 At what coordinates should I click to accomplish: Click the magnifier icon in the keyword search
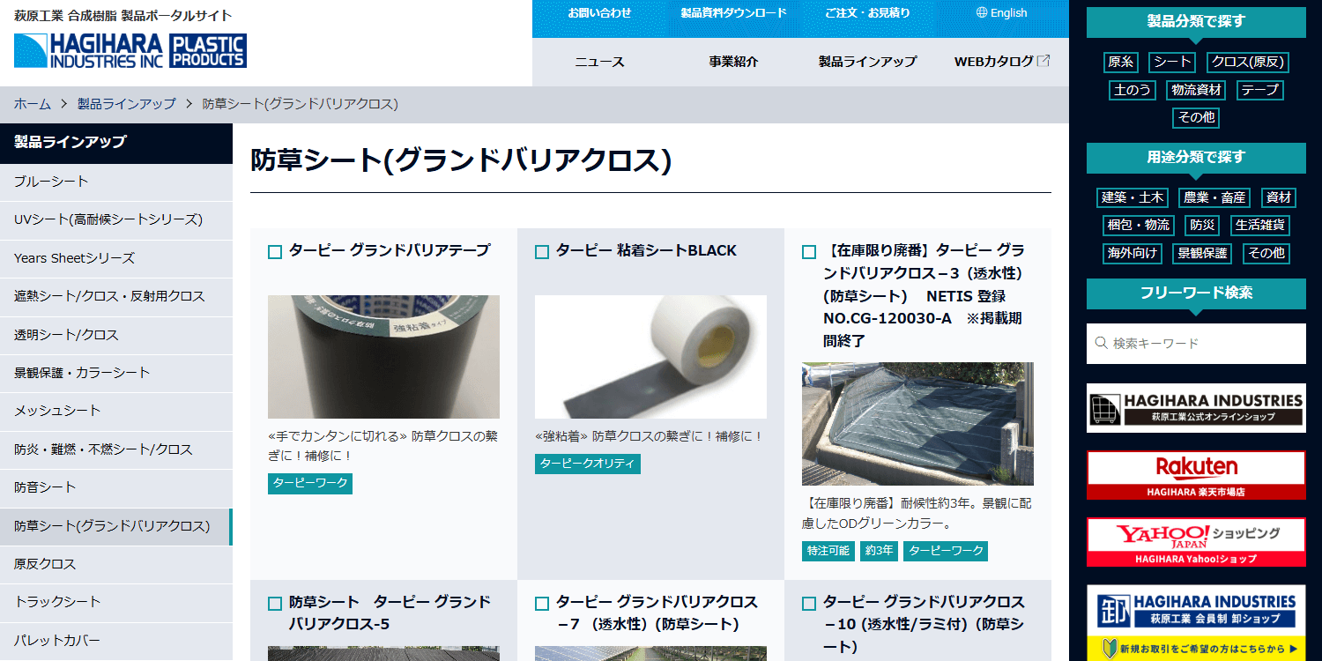pyautogui.click(x=1101, y=343)
